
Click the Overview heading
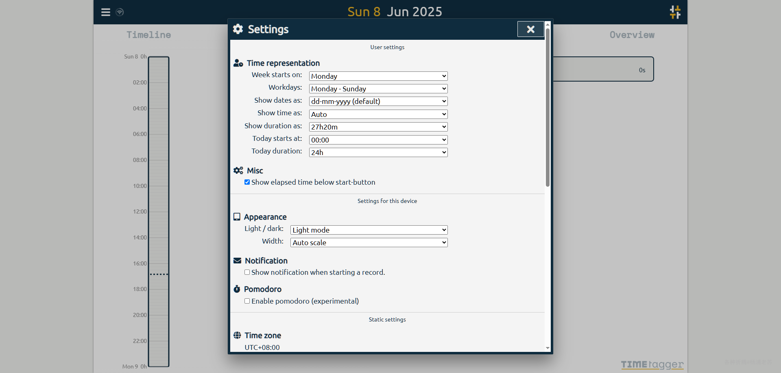tap(632, 35)
